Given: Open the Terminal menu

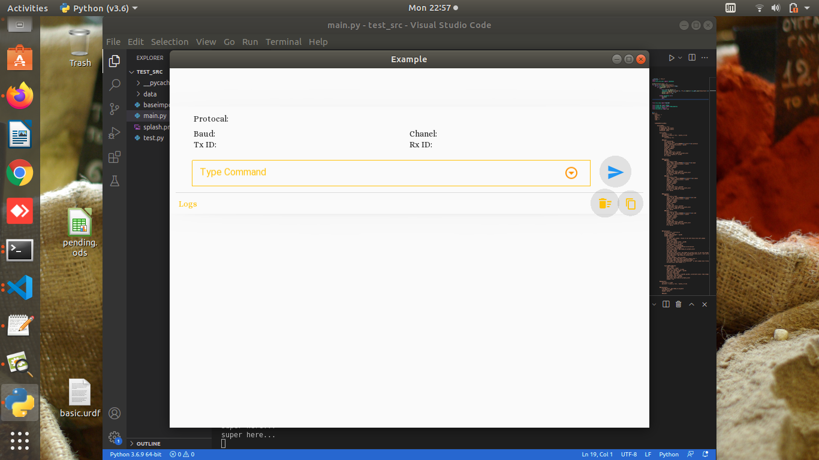Looking at the screenshot, I should tap(283, 41).
